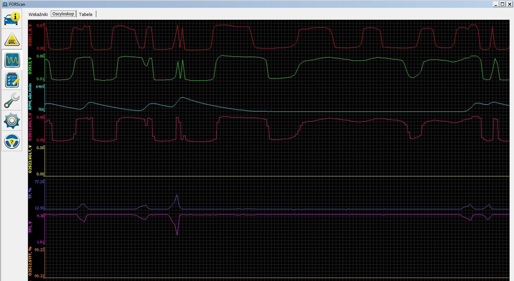Screen dimensions: 514x281
Task: Click the 6469 RPM maximum value
Action: click(40, 87)
